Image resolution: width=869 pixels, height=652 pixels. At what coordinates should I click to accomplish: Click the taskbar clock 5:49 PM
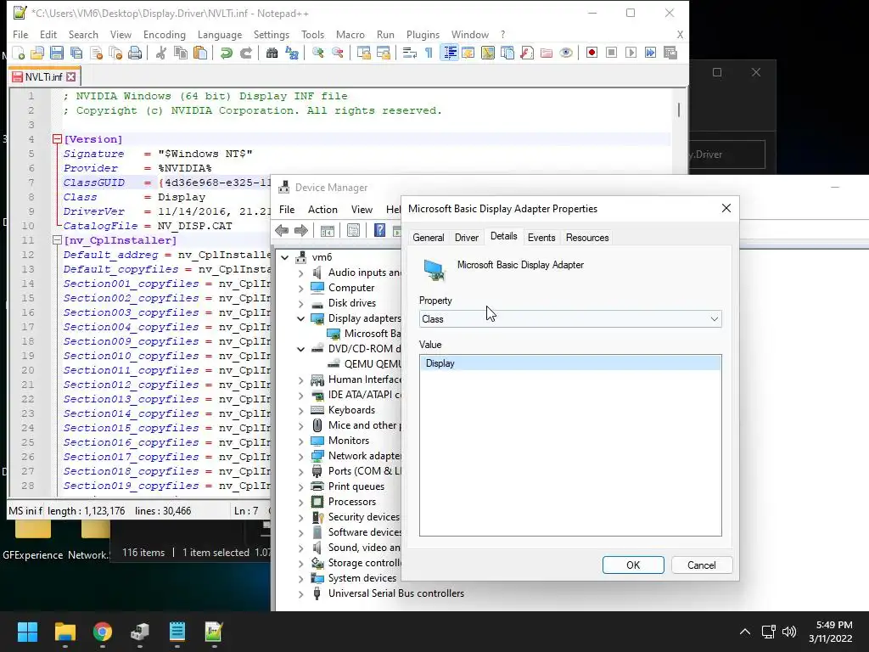[x=833, y=625]
